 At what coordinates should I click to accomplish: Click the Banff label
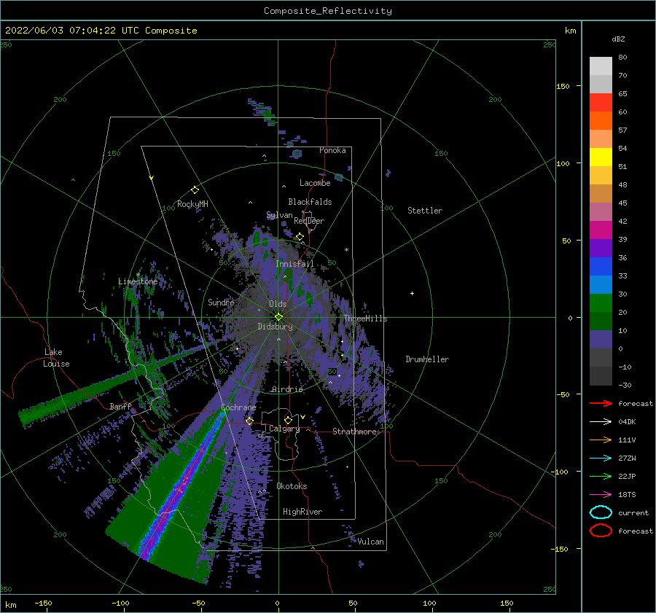coord(120,406)
